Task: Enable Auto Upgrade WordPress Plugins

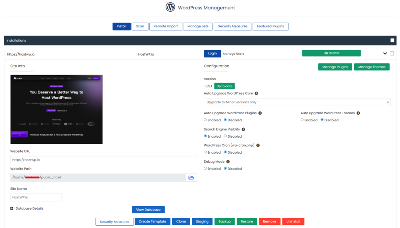Action: coord(205,120)
